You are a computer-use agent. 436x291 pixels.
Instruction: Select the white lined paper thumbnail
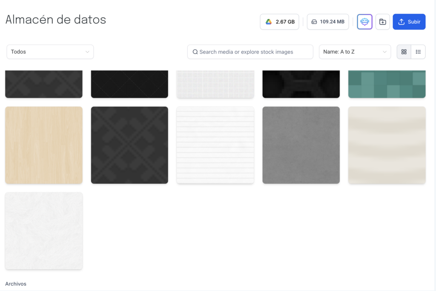tap(215, 145)
